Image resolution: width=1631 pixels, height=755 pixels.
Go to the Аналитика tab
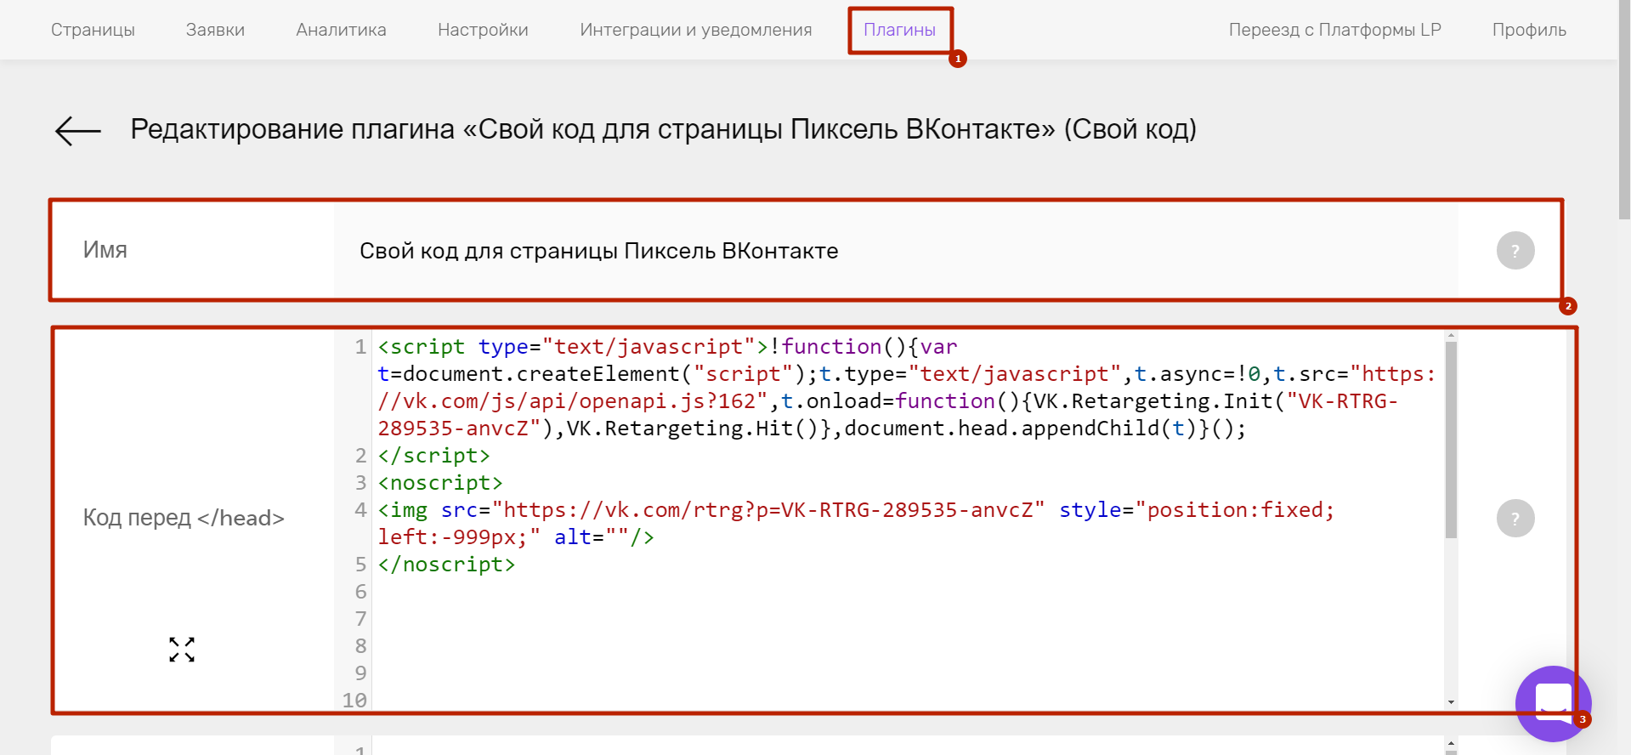tap(341, 30)
